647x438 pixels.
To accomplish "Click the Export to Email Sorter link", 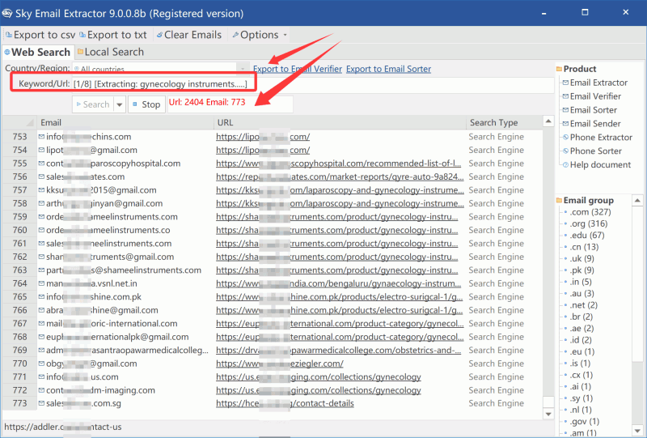I will pos(388,70).
